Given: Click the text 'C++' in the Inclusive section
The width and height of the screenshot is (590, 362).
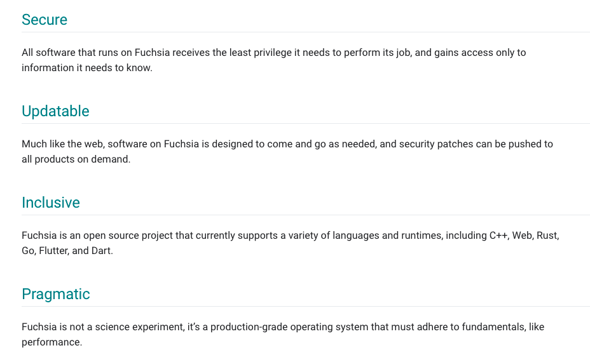Looking at the screenshot, I should [499, 236].
